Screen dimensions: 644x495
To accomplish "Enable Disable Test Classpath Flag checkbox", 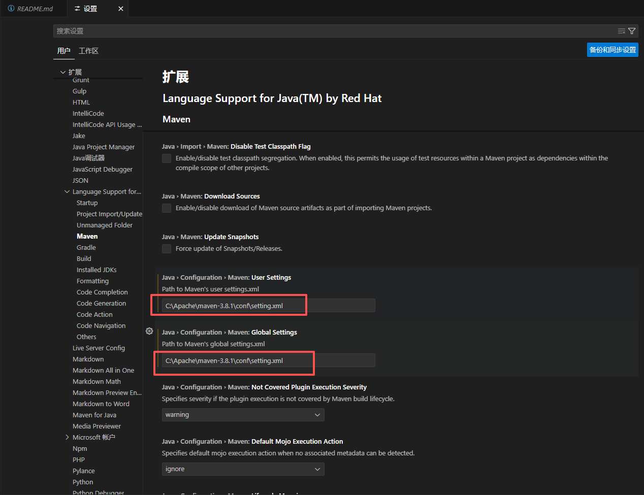I will click(x=167, y=158).
